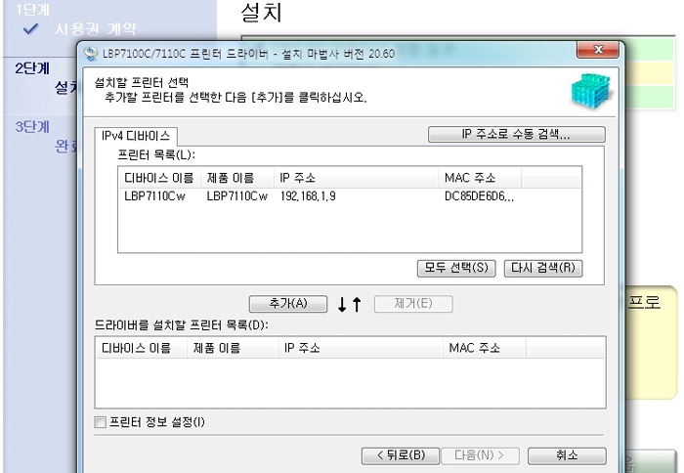684x473 pixels.
Task: Click the disabled 제거(E) button
Action: [x=413, y=304]
